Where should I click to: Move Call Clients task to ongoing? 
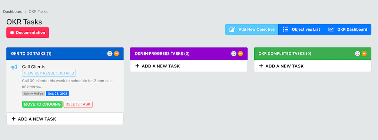pyautogui.click(x=42, y=104)
